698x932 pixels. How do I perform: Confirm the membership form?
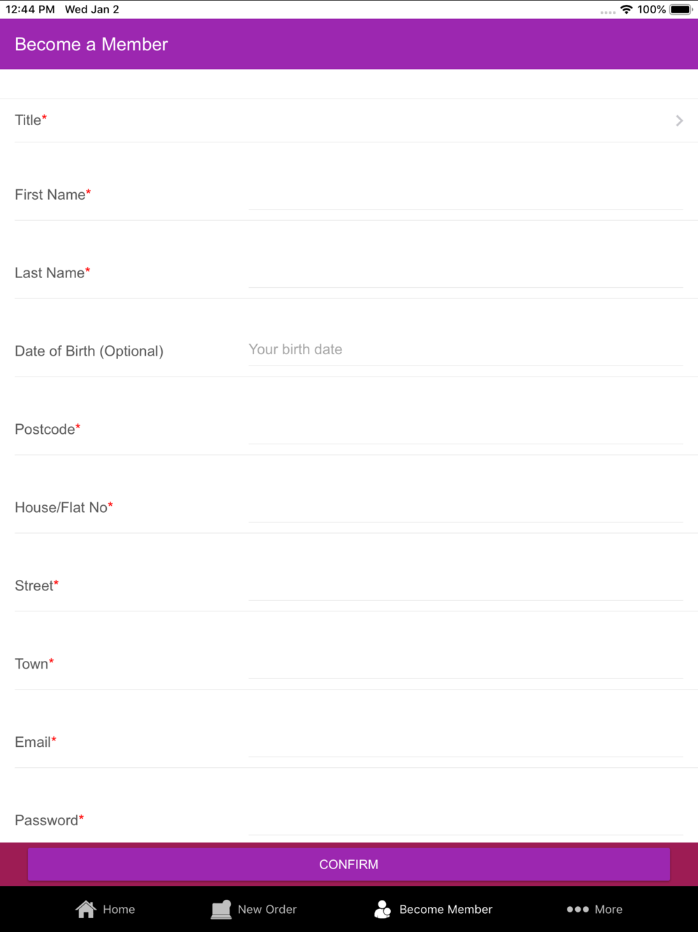click(349, 864)
